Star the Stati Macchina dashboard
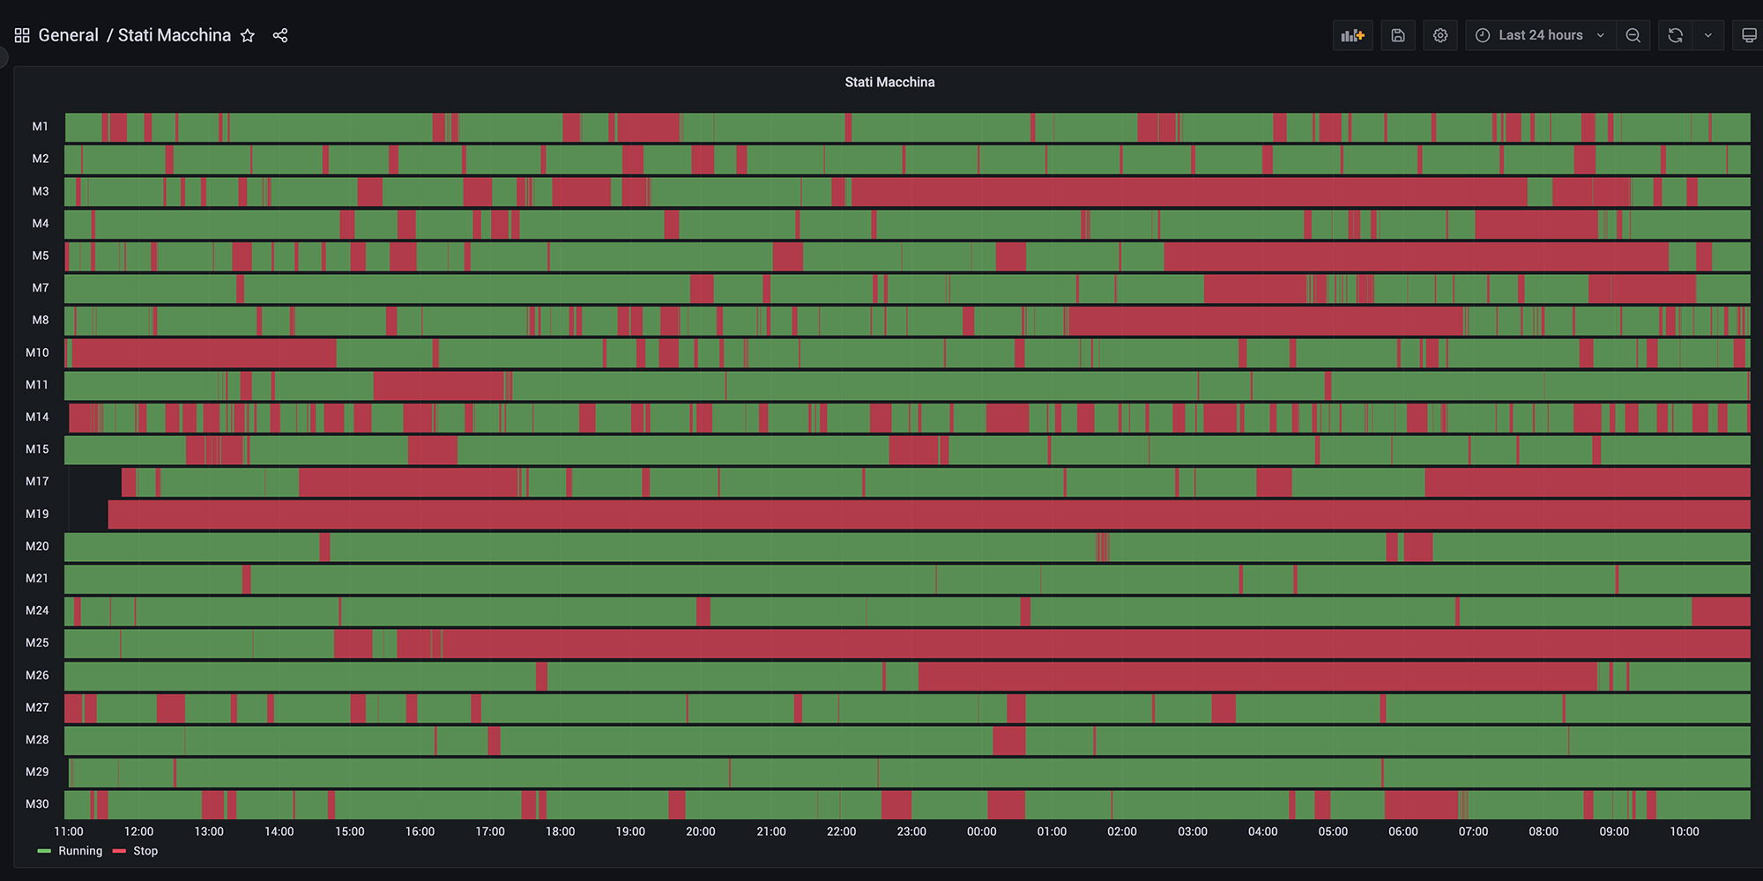The width and height of the screenshot is (1763, 881). (248, 35)
